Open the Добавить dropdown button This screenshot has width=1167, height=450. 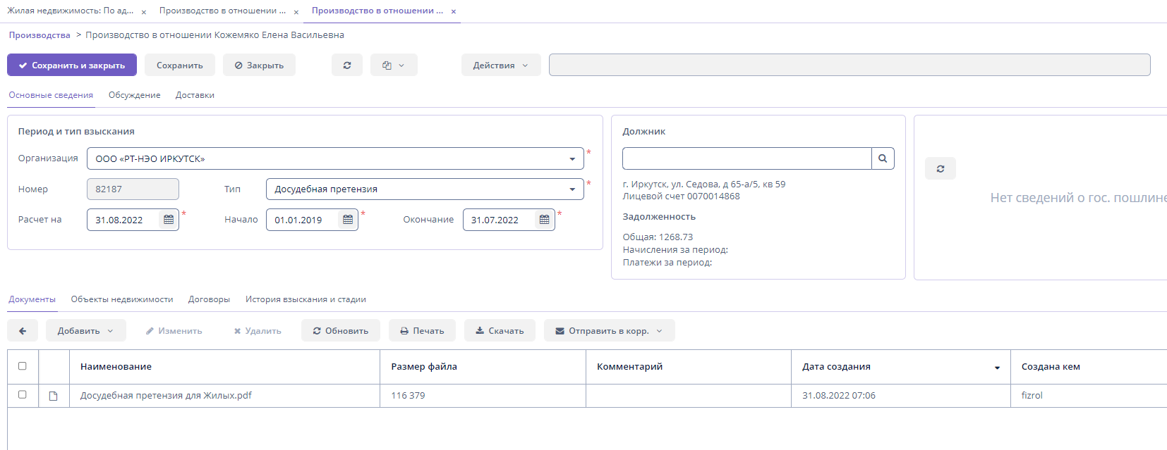point(85,331)
